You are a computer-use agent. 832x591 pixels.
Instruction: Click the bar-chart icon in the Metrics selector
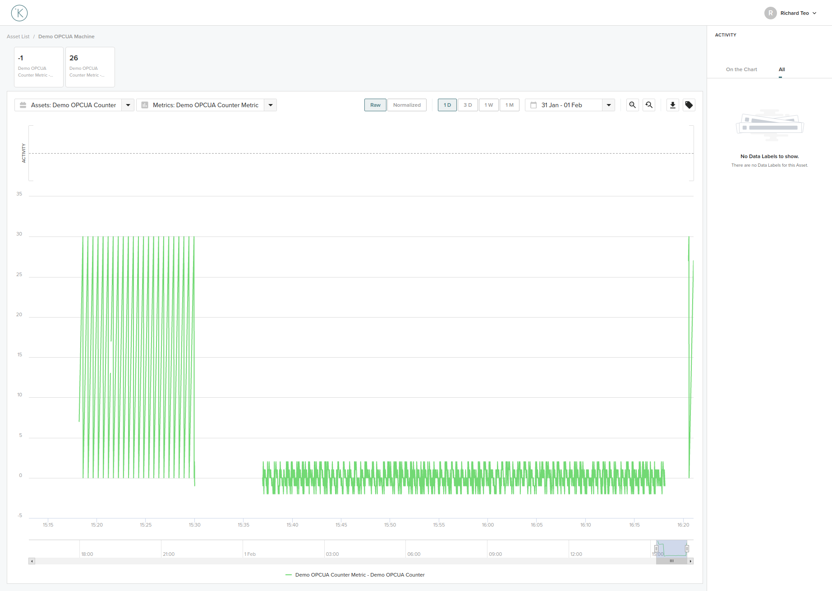(x=144, y=105)
